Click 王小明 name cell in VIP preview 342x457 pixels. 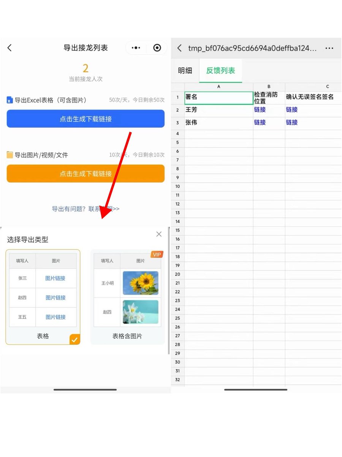pyautogui.click(x=107, y=283)
